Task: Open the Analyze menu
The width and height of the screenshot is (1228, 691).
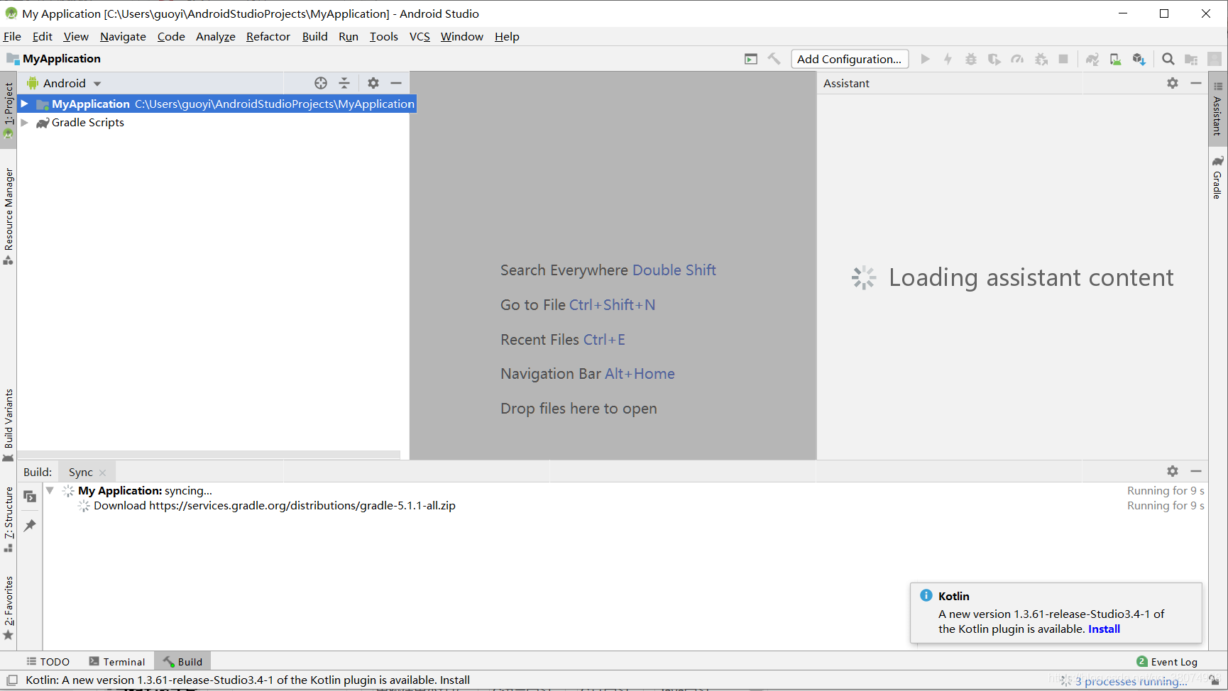Action: pos(216,36)
